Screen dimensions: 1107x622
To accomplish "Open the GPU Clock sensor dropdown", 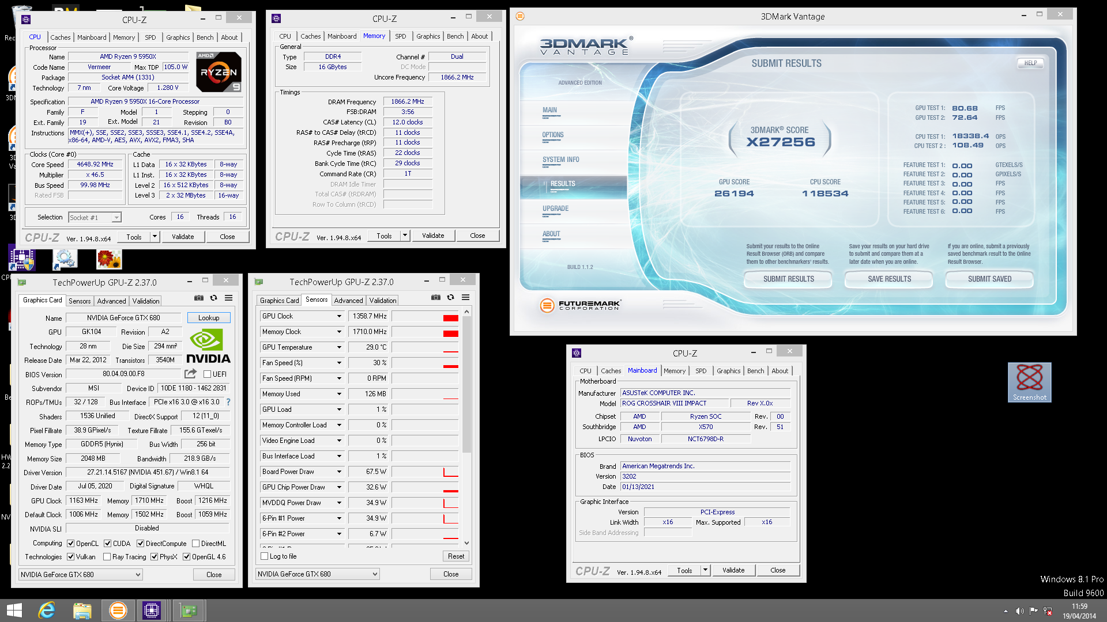I will click(339, 316).
